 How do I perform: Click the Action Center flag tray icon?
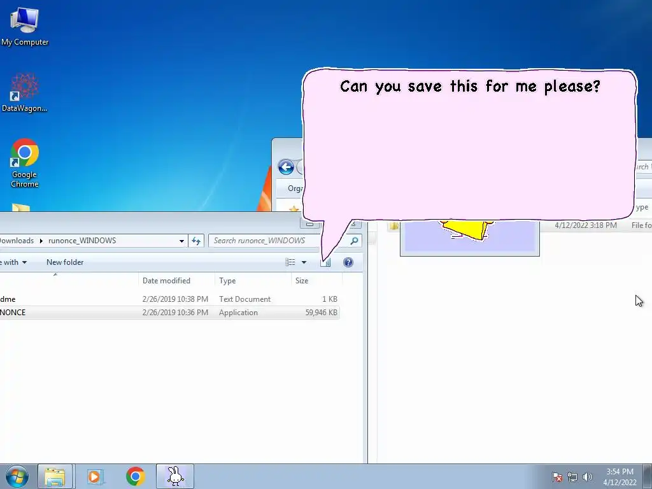(x=556, y=477)
